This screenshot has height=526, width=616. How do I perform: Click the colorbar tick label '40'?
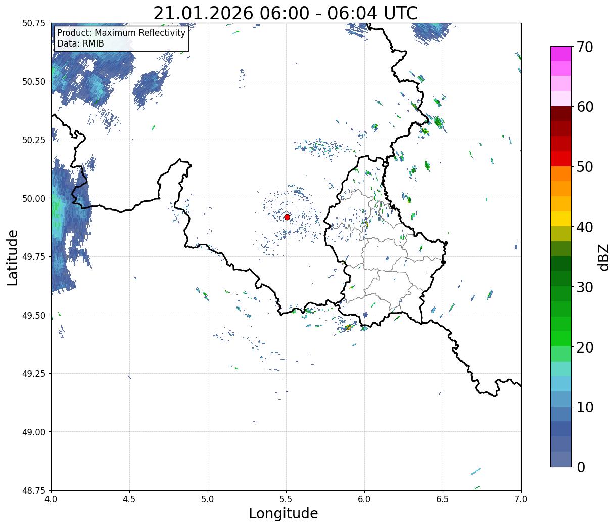pos(585,227)
